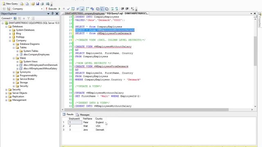This screenshot has width=262, height=147.
Task: Collapse the Company database node
Action: [x=10, y=40]
